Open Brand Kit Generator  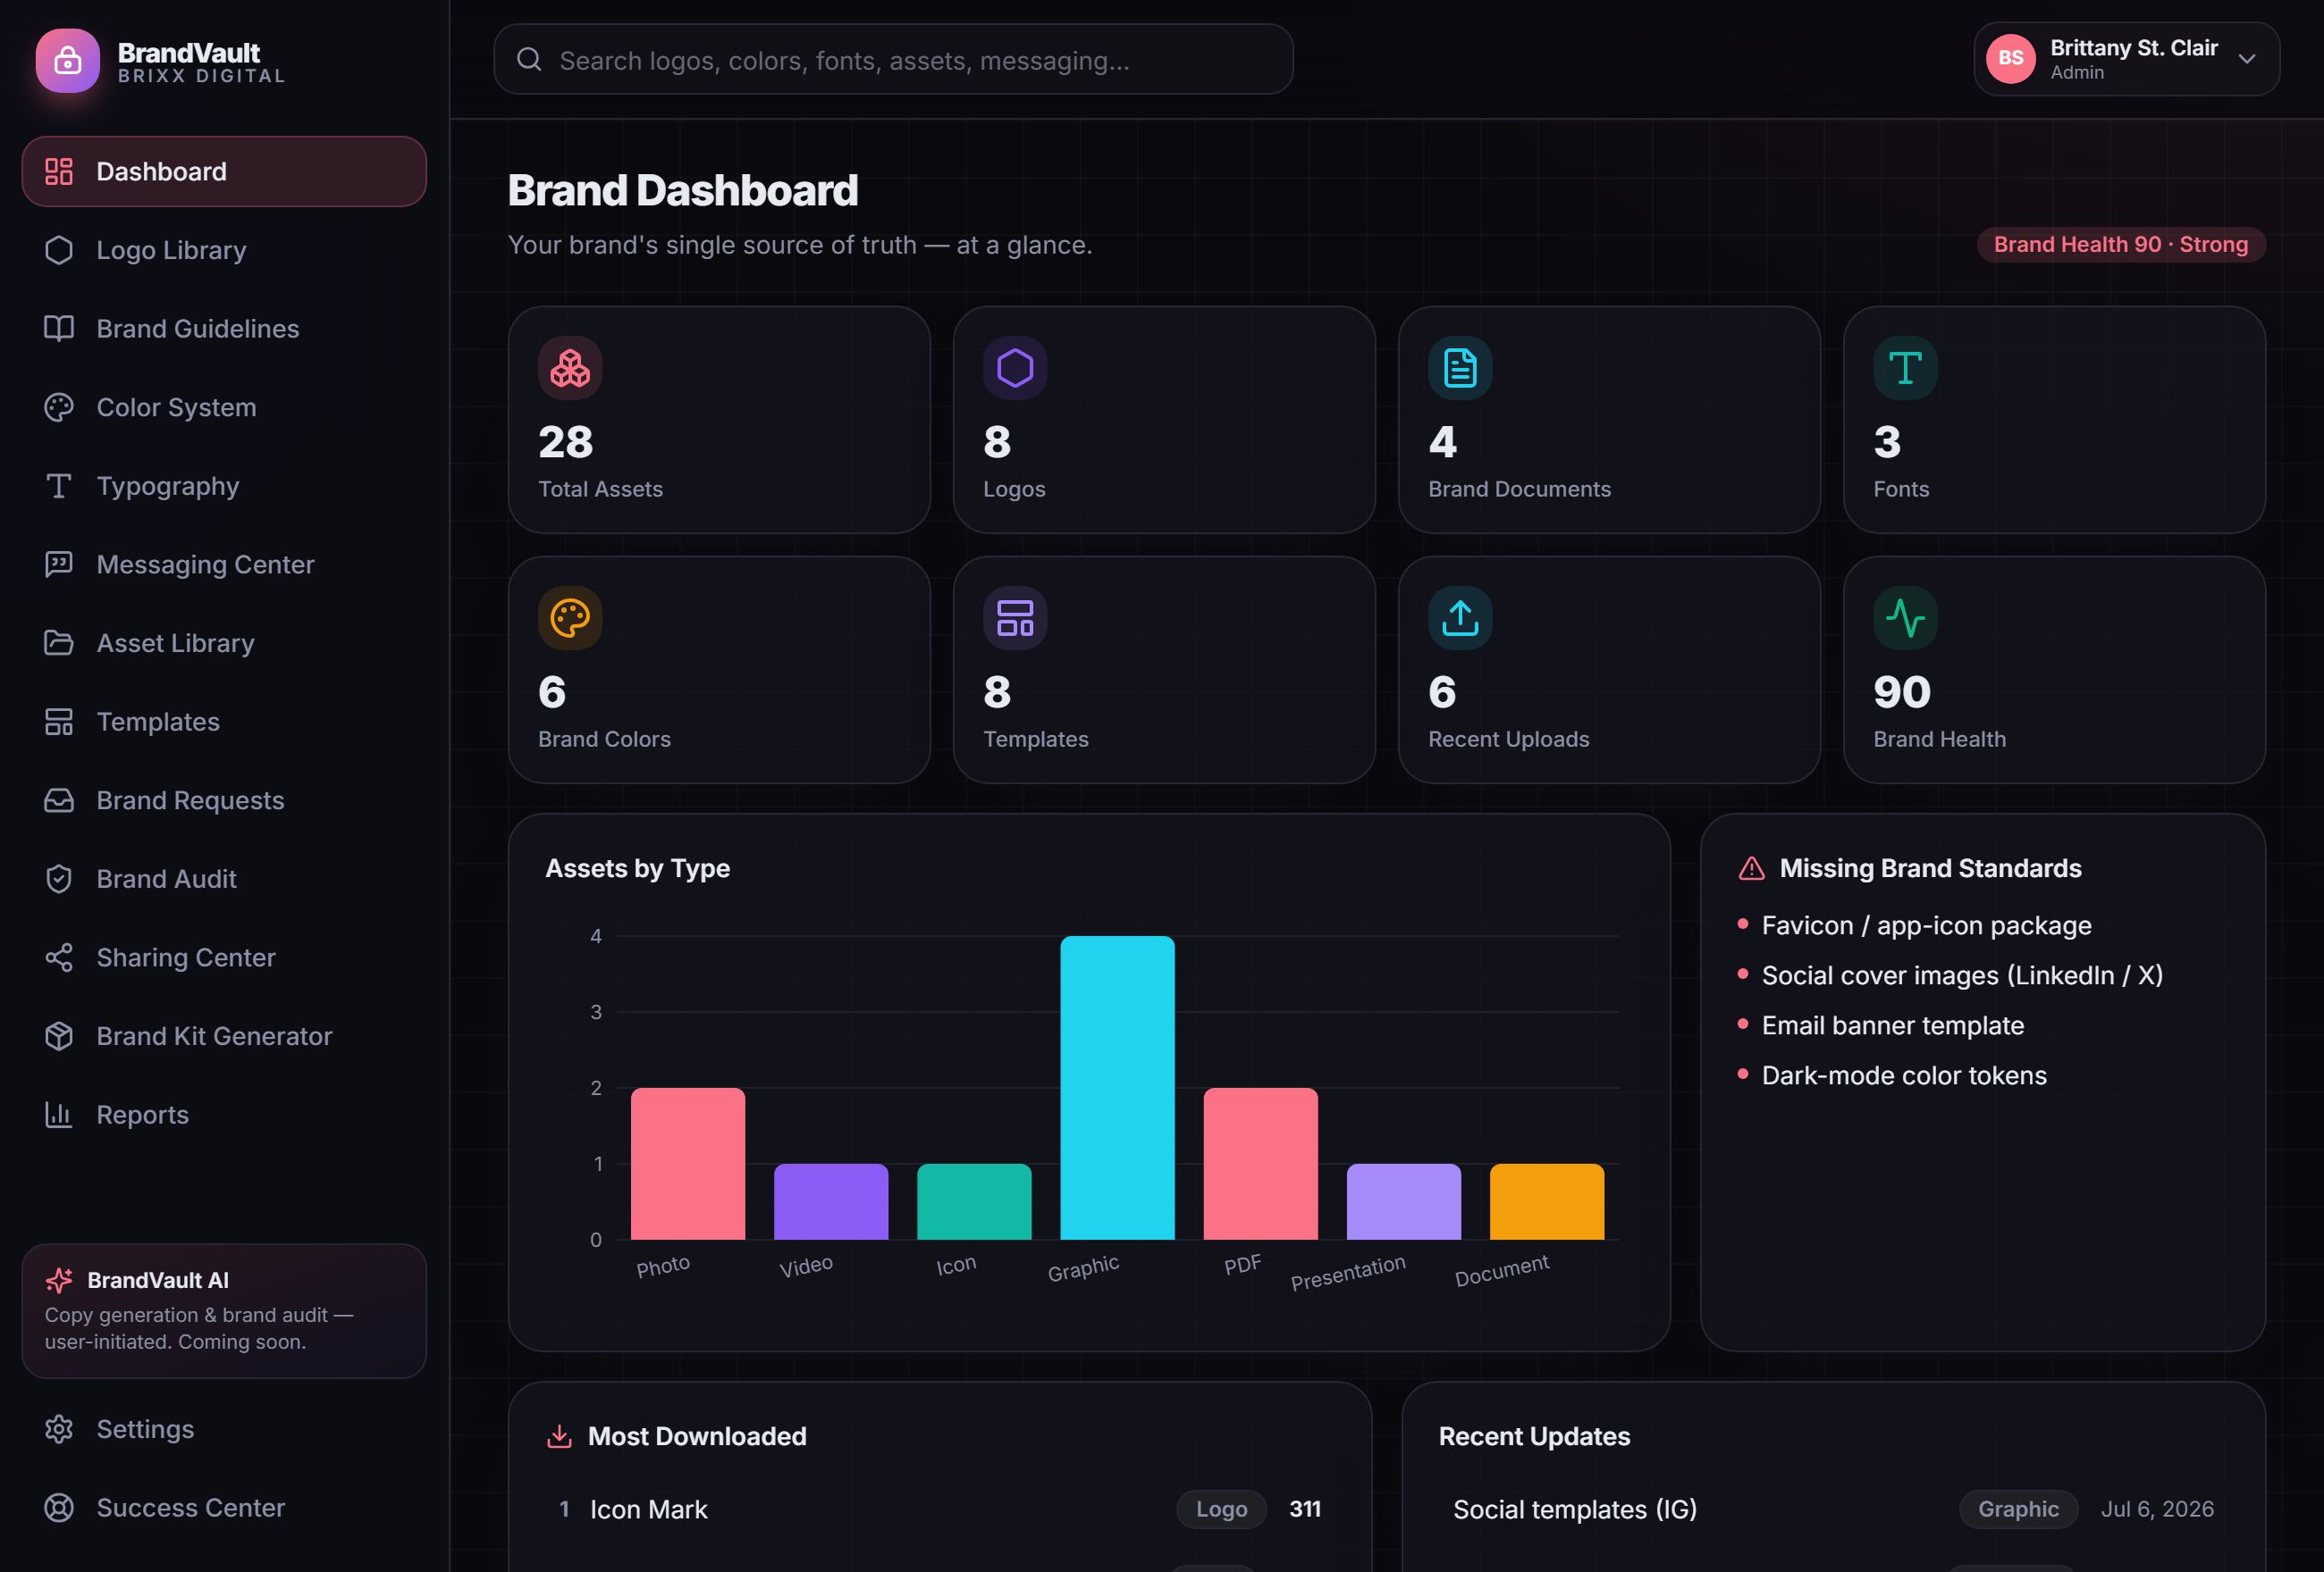pos(224,1036)
